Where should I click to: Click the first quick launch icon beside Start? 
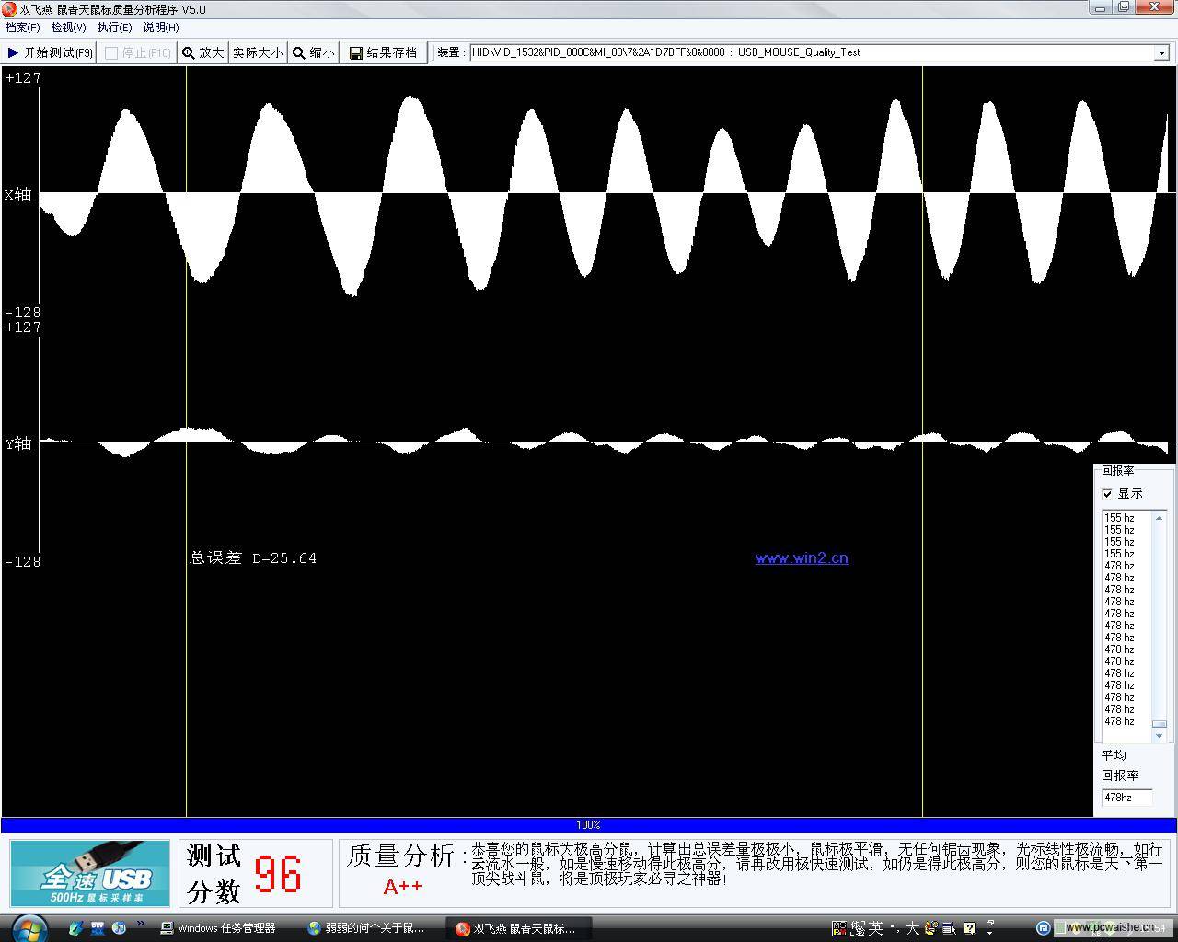75,928
